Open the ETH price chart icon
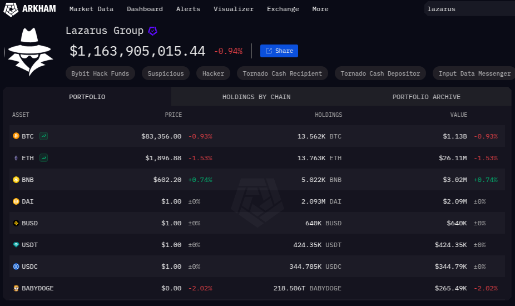The image size is (515, 306). 44,158
